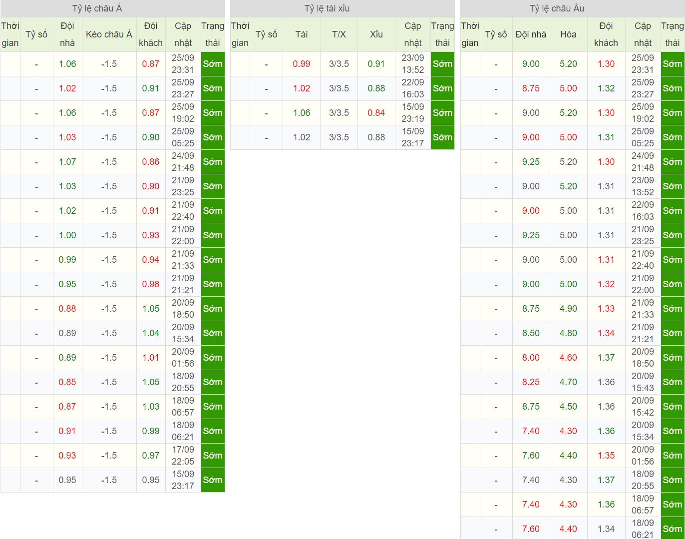Click Asian table timestamp 21/09 23:25
685x539 pixels.
(183, 186)
